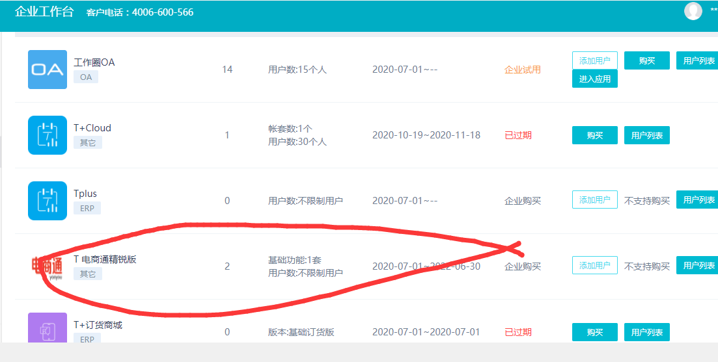Click the date range 2020-10-19~2020-11-18
Viewport: 718px width, 362px height.
pos(426,135)
